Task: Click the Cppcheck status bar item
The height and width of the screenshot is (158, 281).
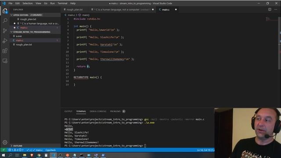Action: (50, 150)
